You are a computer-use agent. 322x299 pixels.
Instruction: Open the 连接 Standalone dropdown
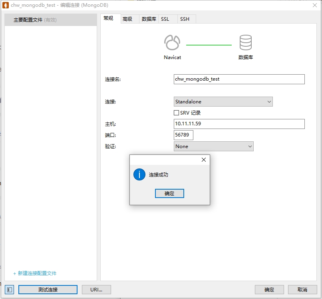point(223,101)
